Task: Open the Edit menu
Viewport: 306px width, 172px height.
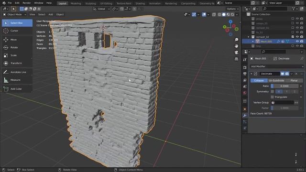Action: click(x=17, y=3)
